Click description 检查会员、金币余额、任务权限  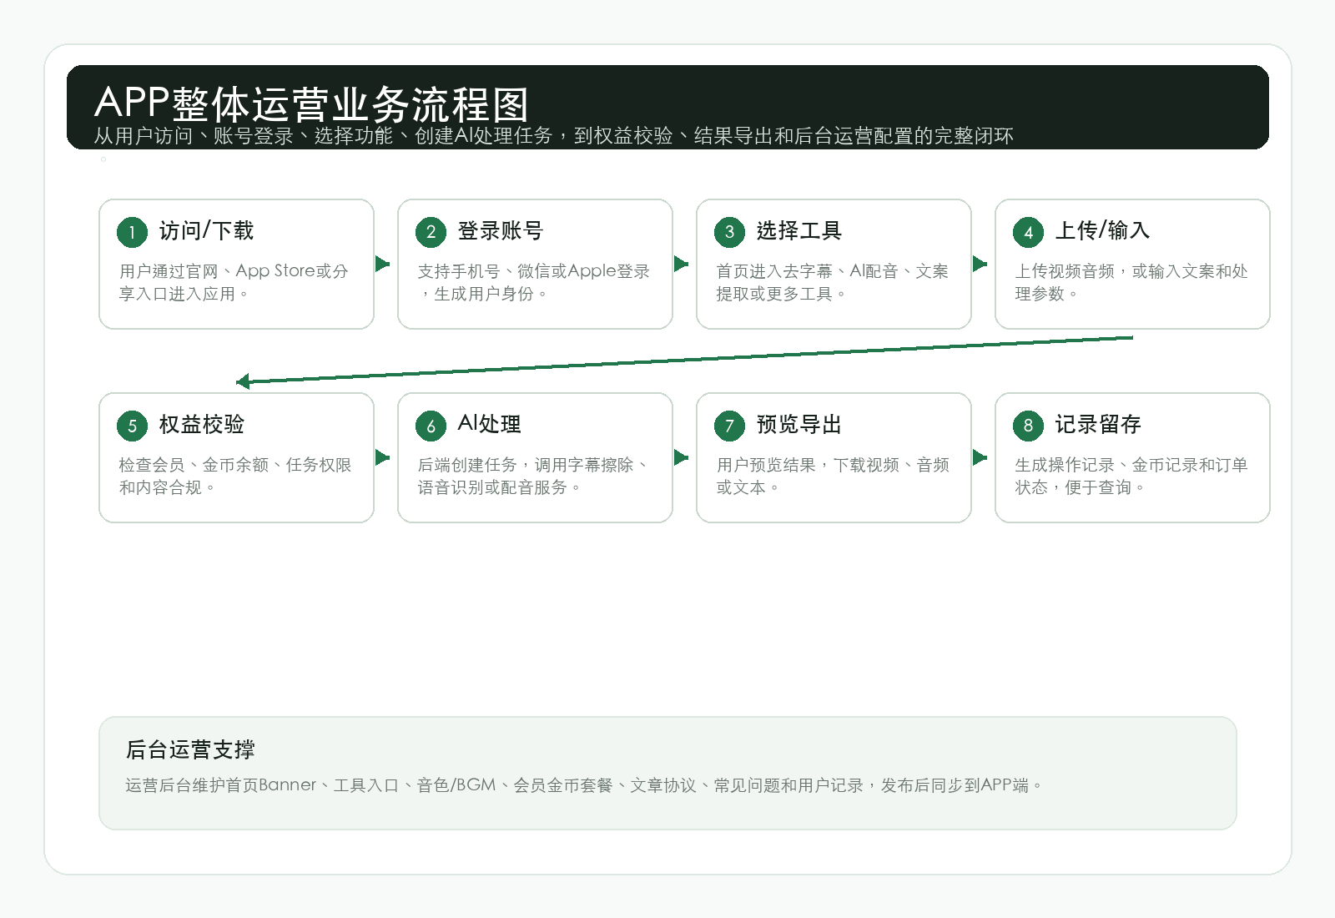234,476
